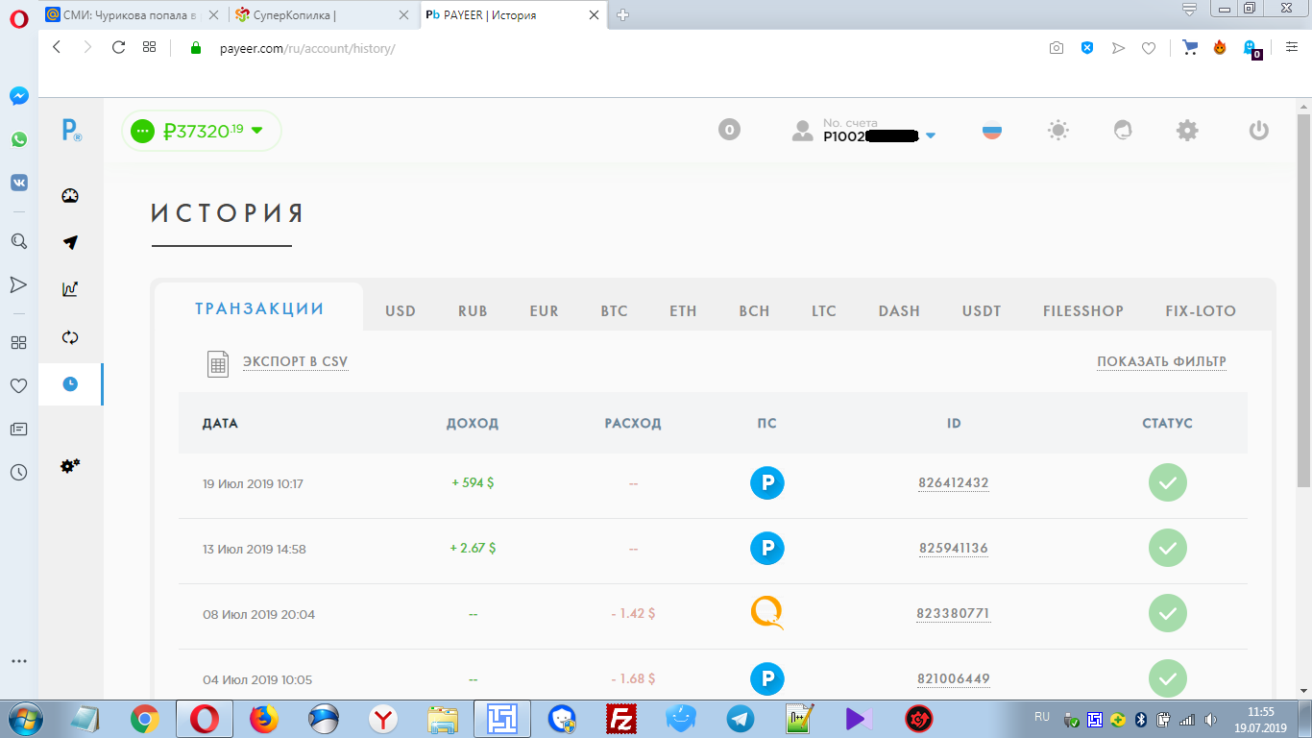Image resolution: width=1312 pixels, height=738 pixels.
Task: Open Telegram from the Windows taskbar
Action: pyautogui.click(x=741, y=718)
